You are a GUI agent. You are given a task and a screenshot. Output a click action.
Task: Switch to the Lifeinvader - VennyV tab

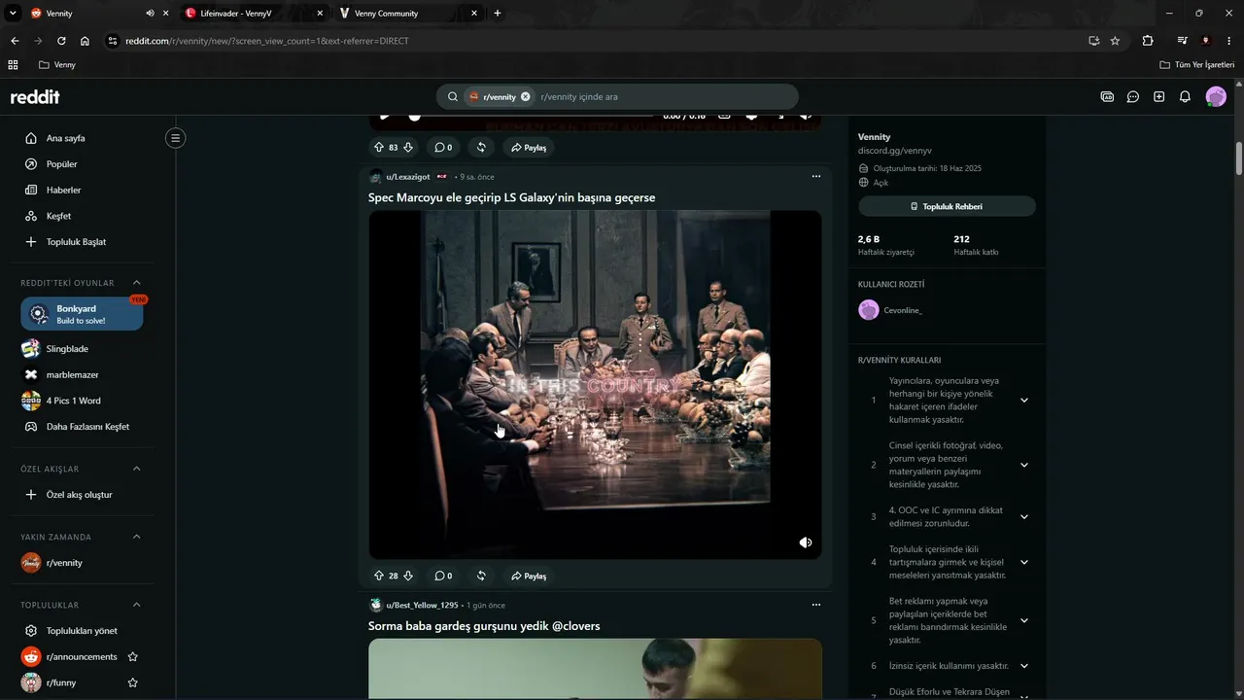(254, 14)
